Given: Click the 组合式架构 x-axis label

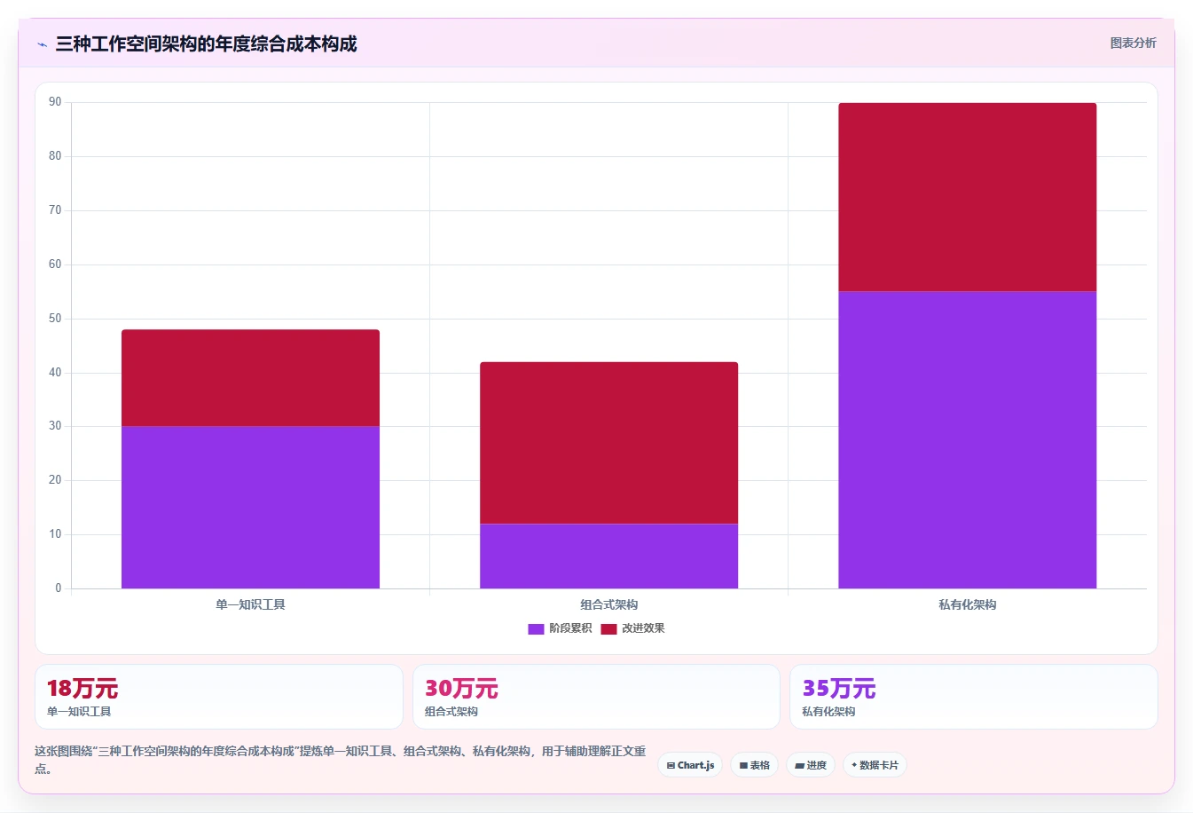Looking at the screenshot, I should [608, 604].
